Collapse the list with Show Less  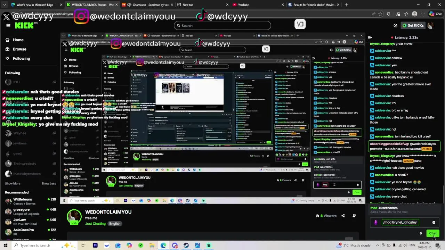click(49, 183)
